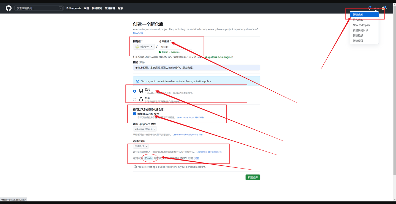Click the slash shortcut icon in the search box
Viewport: 396px width, 204px height.
[x=61, y=8]
